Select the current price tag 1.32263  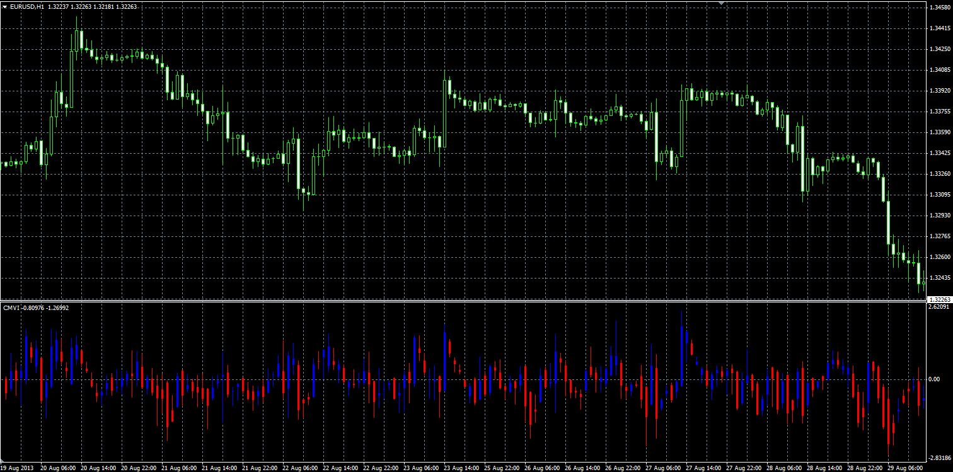click(x=939, y=300)
